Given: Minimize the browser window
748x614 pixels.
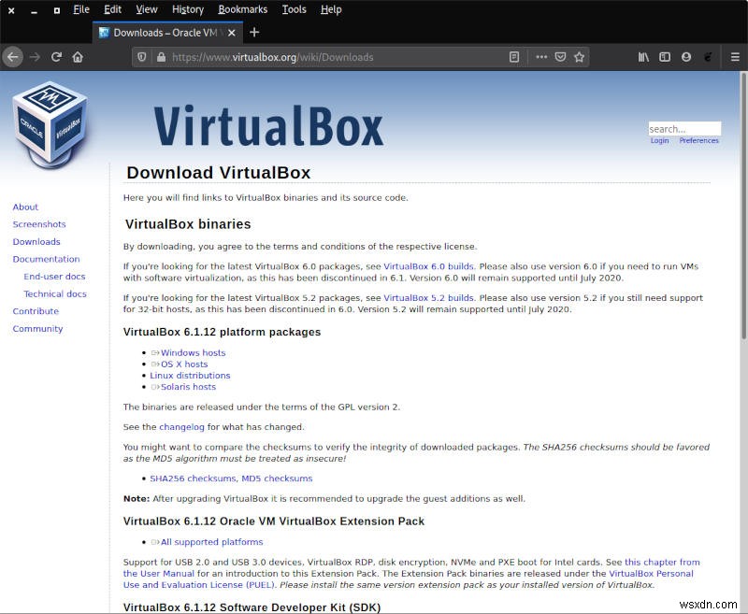Looking at the screenshot, I should [34, 10].
